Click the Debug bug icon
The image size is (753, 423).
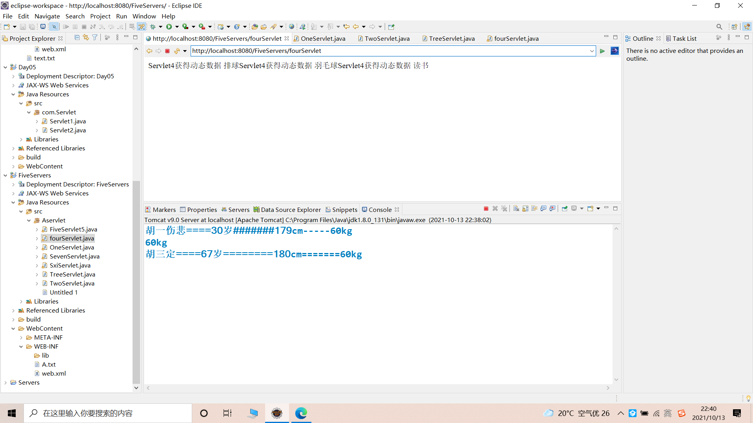click(x=153, y=27)
